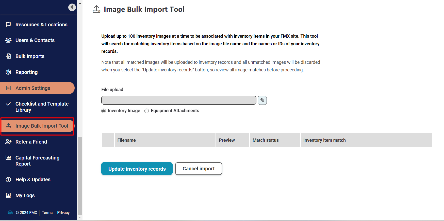The height and width of the screenshot is (221, 444).
Task: Click the File upload input field
Action: 179,100
